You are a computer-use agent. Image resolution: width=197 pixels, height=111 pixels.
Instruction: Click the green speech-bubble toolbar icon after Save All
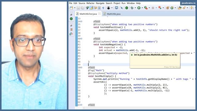click(x=87, y=8)
